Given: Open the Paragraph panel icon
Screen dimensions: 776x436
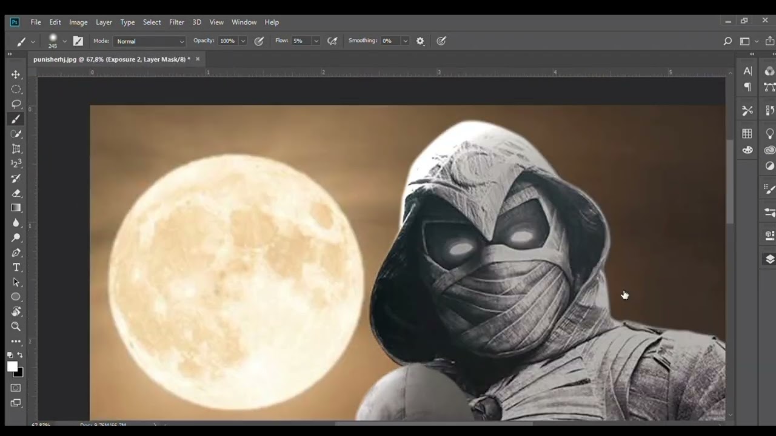Looking at the screenshot, I should pyautogui.click(x=748, y=87).
